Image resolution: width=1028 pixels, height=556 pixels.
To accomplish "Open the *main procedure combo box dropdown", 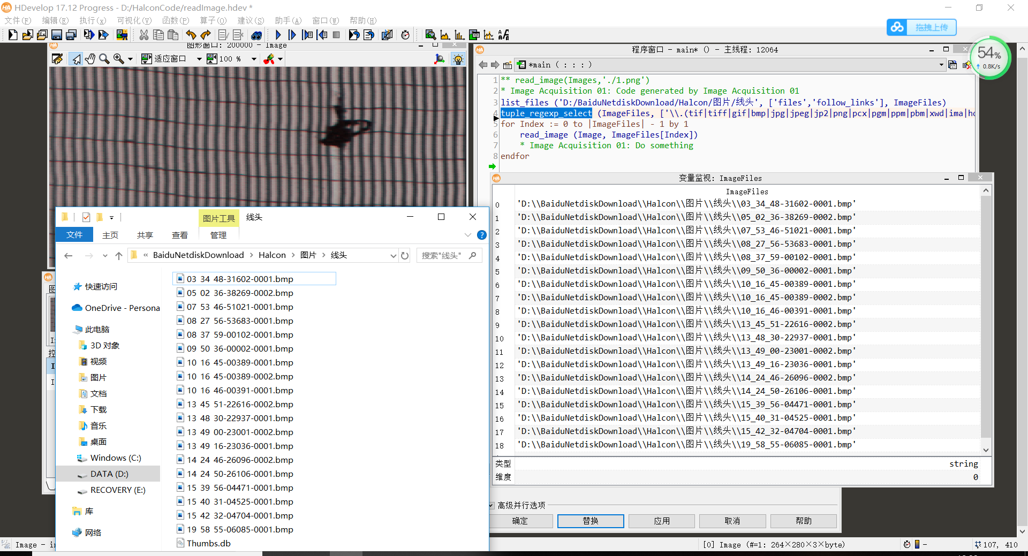I will tap(941, 65).
